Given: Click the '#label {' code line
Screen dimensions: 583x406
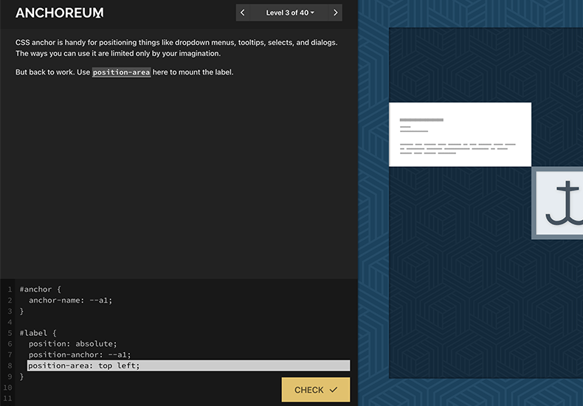Looking at the screenshot, I should [x=38, y=333].
